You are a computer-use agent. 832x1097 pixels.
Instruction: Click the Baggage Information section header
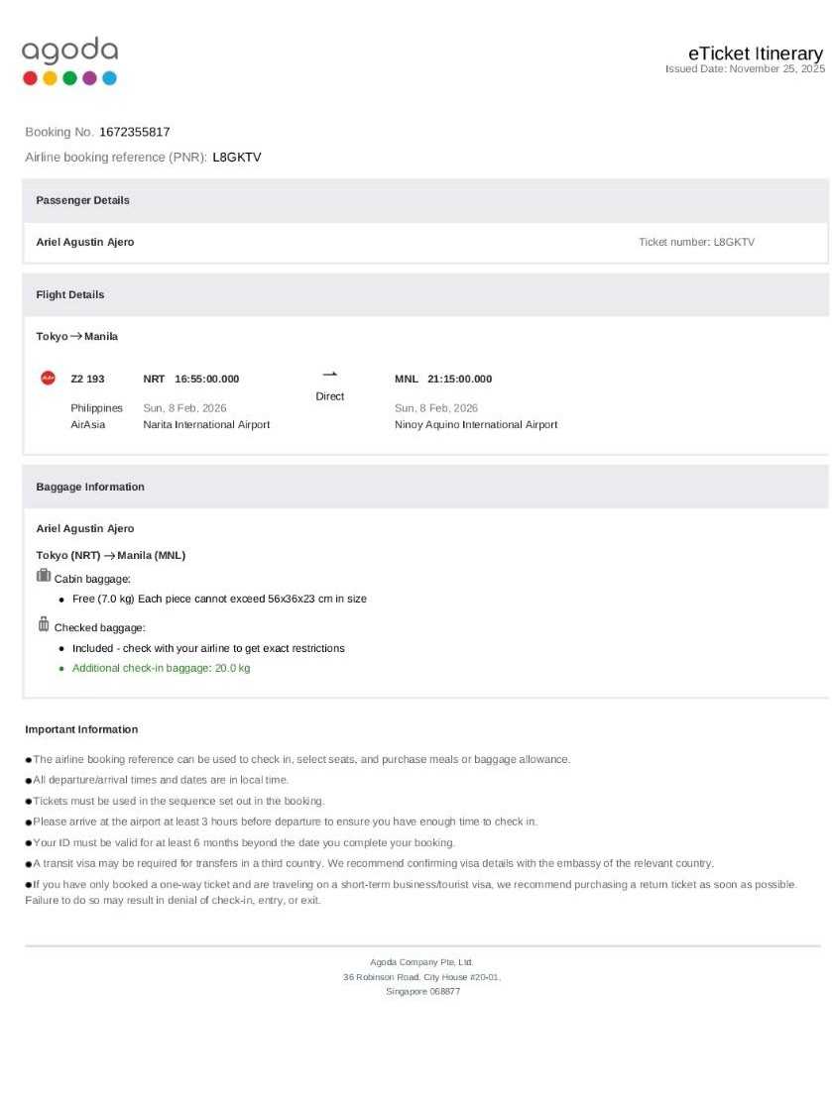pos(90,487)
